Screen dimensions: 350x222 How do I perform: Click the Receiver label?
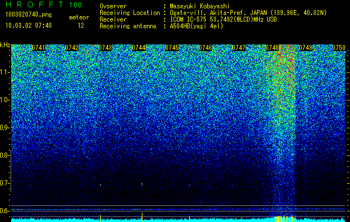113,19
